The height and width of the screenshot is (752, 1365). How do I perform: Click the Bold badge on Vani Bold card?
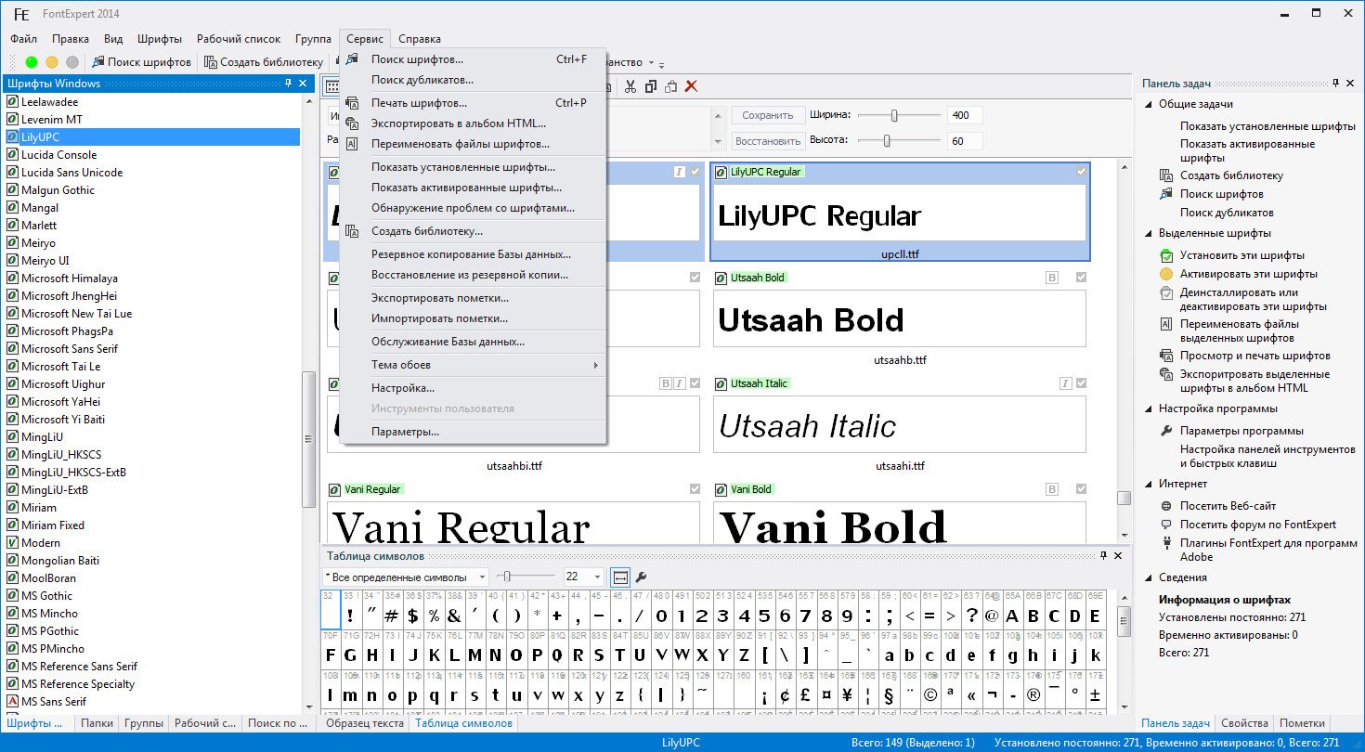(x=1052, y=489)
